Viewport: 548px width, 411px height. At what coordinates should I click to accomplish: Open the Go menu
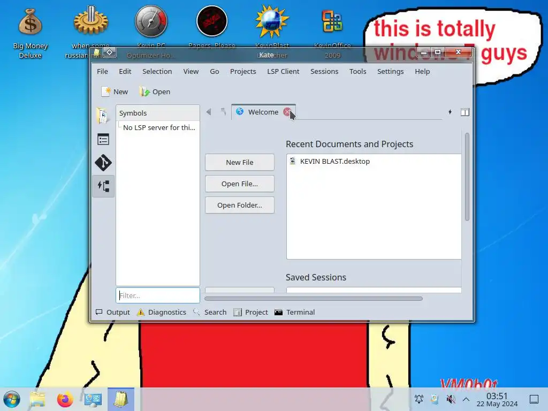(215, 71)
